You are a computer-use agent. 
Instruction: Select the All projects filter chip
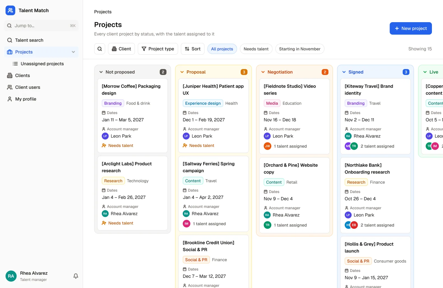pos(222,49)
